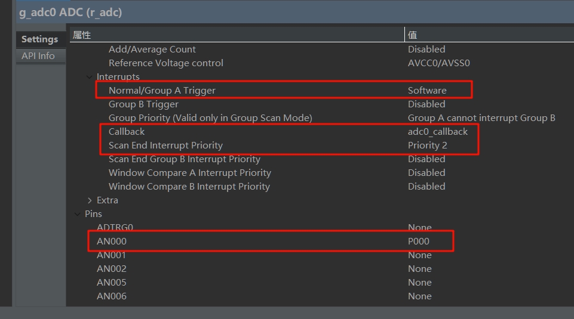
Task: Select the Pins tree item label
Action: click(93, 214)
